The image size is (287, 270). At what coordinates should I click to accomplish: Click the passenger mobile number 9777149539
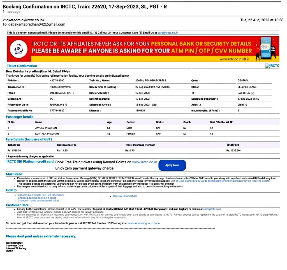(57, 111)
